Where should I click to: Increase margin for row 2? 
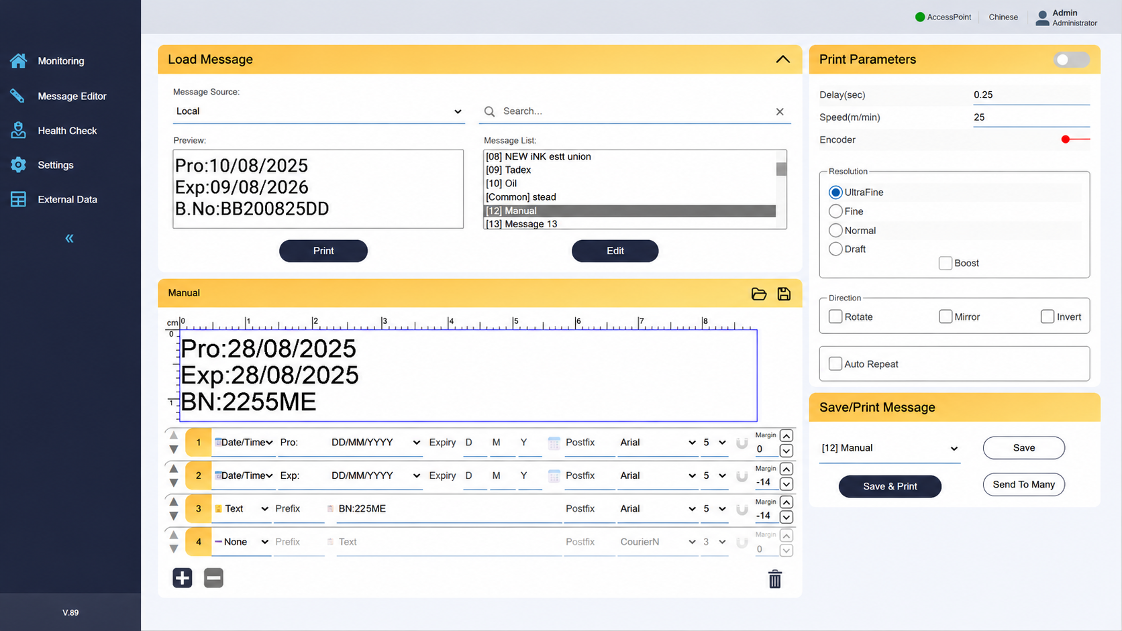click(786, 469)
